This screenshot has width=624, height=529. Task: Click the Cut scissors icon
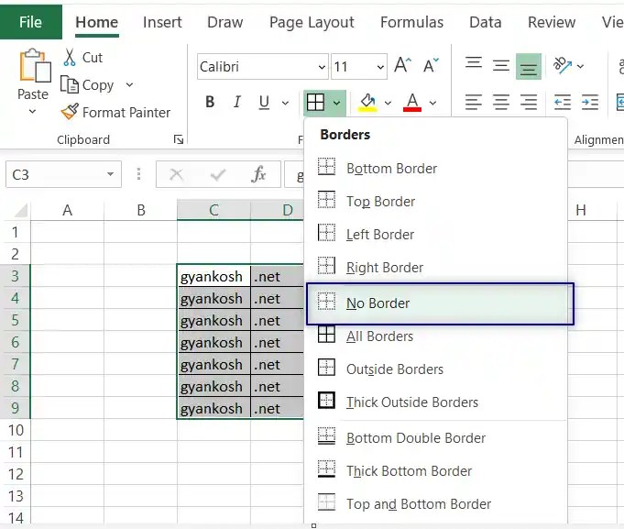click(x=70, y=58)
